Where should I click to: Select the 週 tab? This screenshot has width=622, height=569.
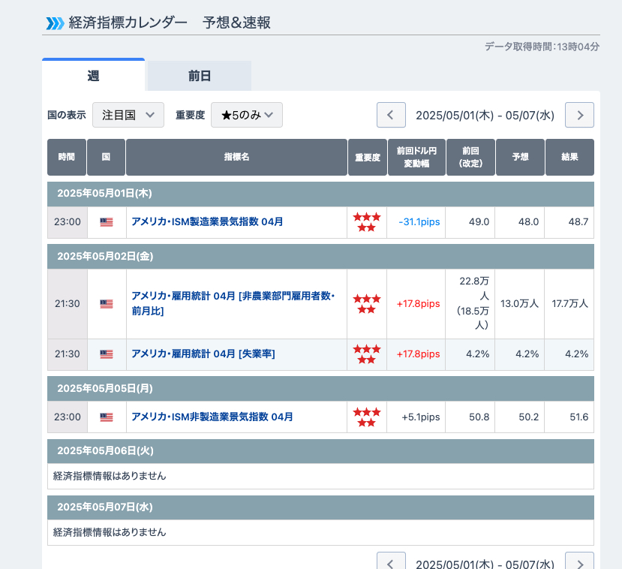click(x=93, y=75)
